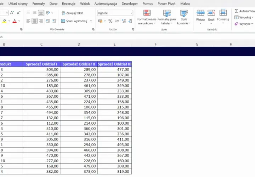Apply middle vertical alignment

34,13
